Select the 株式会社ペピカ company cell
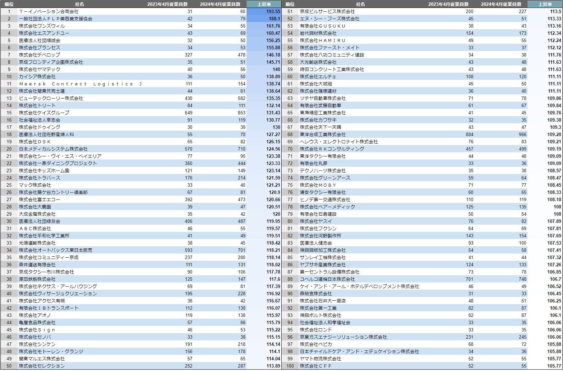Screen dimensions: 563x371 coord(316,344)
